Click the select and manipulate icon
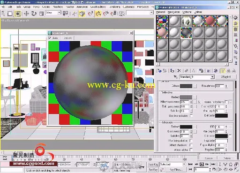The image size is (240, 173). click(75, 14)
